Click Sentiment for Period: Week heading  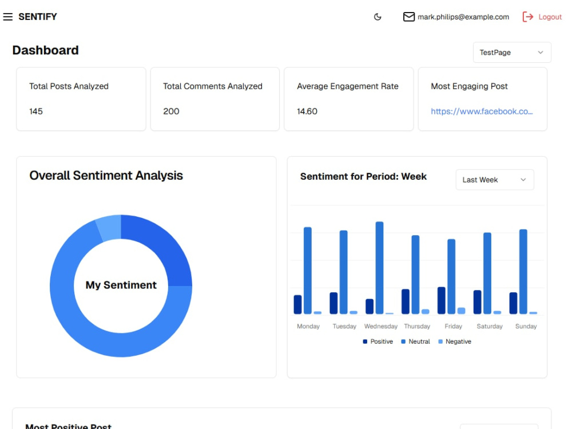(x=363, y=177)
